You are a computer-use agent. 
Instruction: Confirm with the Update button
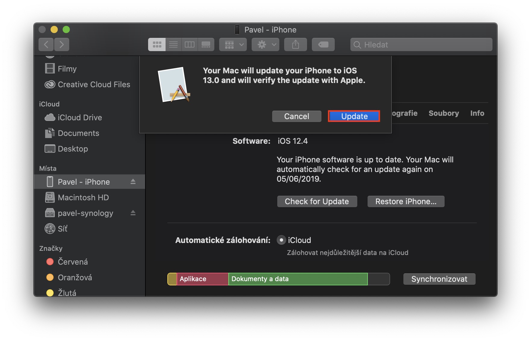354,116
